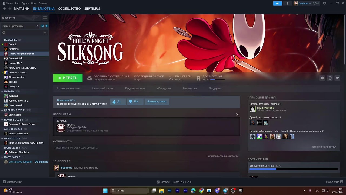
Task: Open the Windows Start menu
Action: tap(105, 191)
